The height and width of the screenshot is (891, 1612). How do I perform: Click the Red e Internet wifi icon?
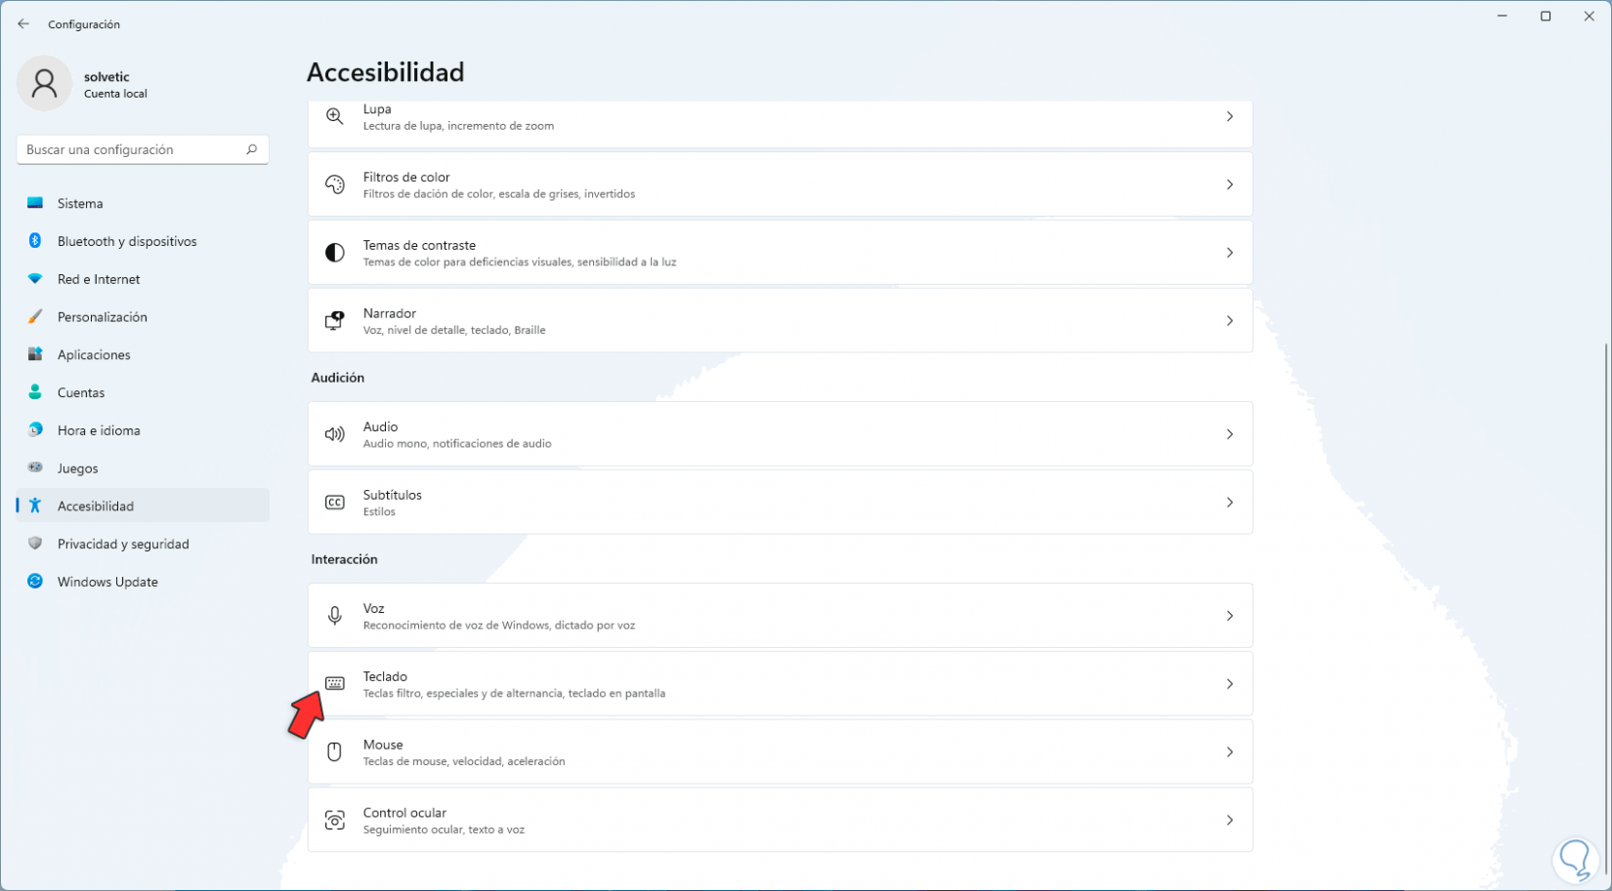(x=35, y=279)
